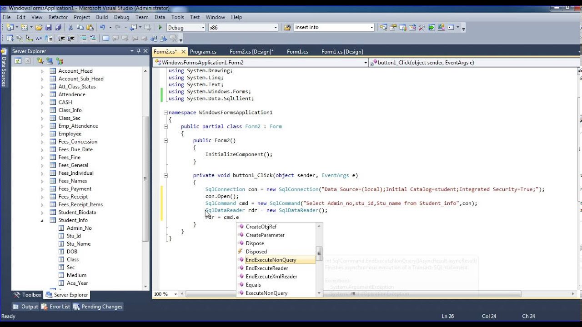Open the File menu

pos(6,17)
